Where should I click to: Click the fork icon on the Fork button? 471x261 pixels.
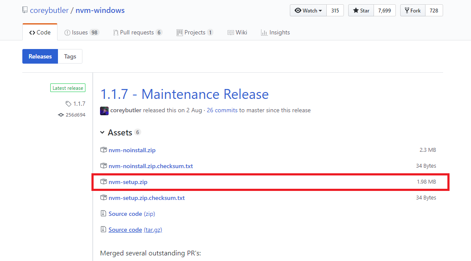407,10
